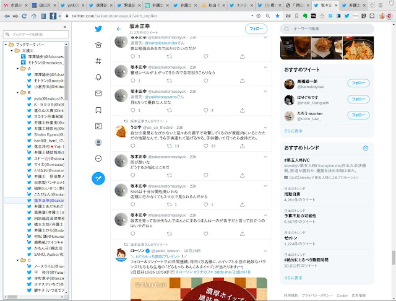
Task: Open @complexnum3er mention link
Action: (162, 43)
